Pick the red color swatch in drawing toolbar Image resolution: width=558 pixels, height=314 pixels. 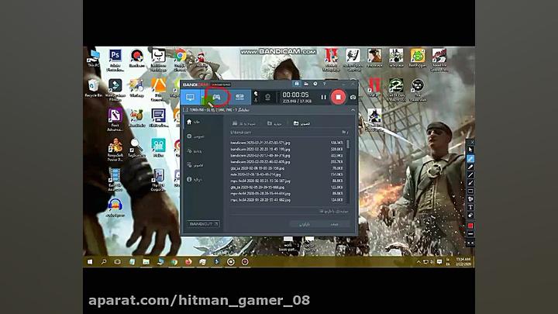pyautogui.click(x=470, y=226)
